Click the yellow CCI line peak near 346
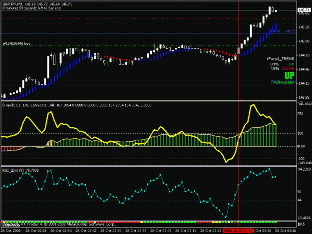Viewport: 312px width, 234px height. [253, 105]
